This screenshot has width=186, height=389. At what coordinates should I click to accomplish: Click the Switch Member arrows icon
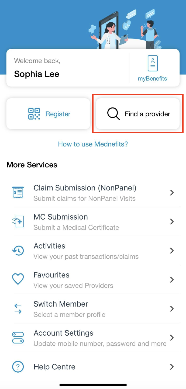[x=18, y=308]
